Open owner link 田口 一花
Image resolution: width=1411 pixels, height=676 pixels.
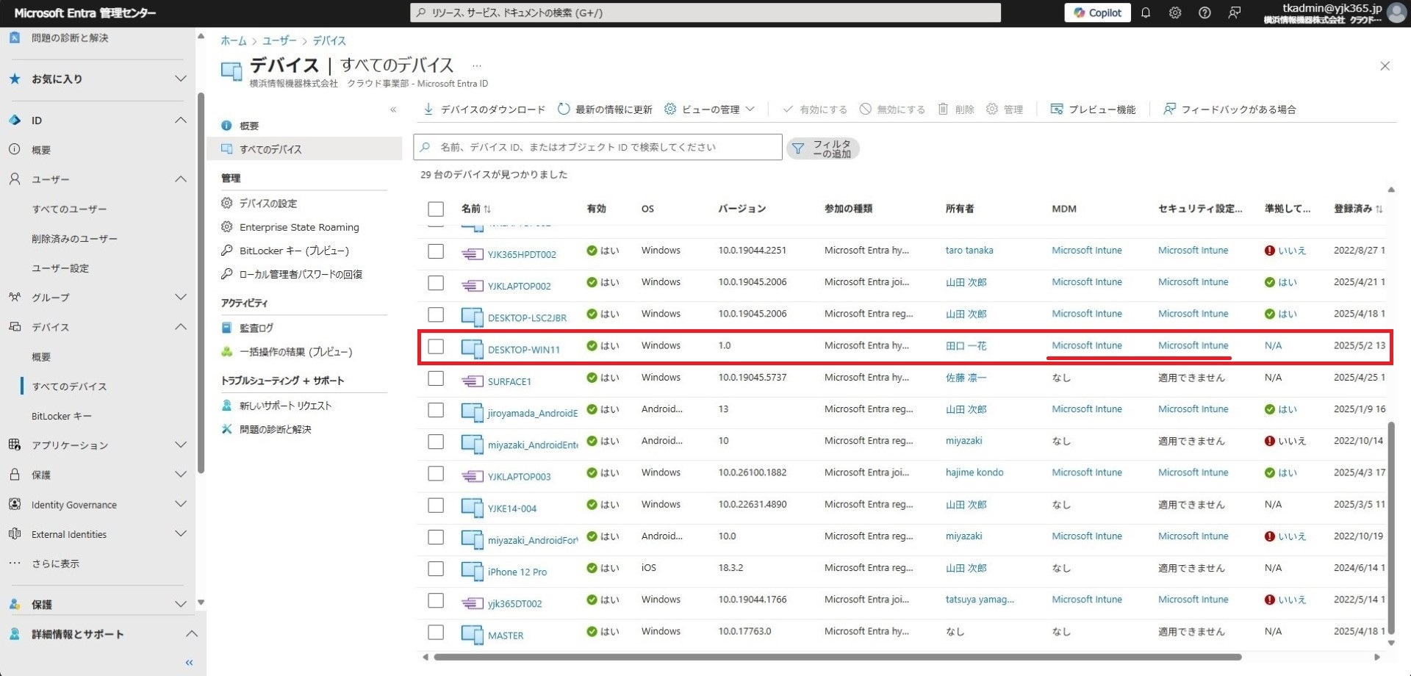pos(966,345)
